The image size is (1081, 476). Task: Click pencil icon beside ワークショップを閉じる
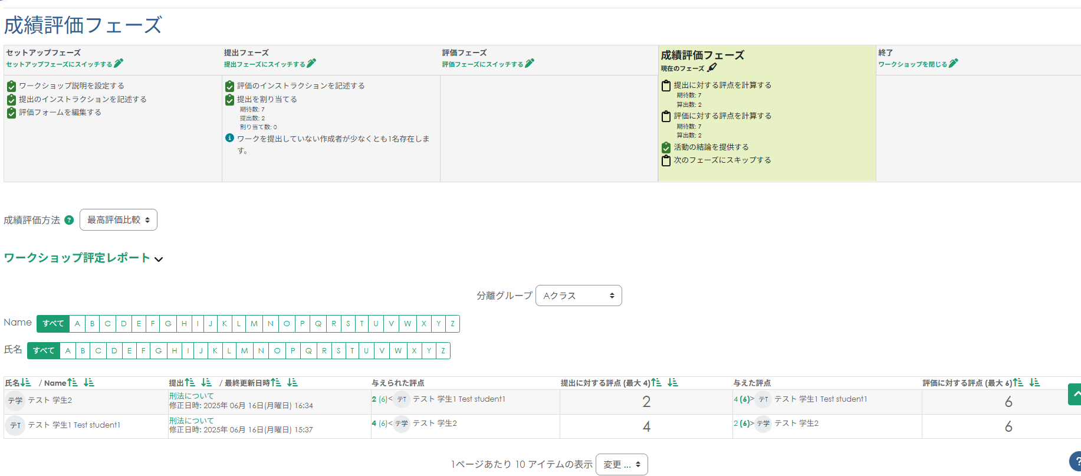(954, 63)
